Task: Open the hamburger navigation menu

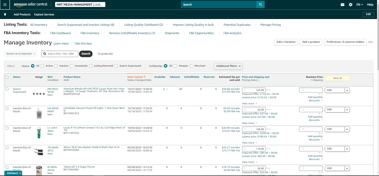Action: (x=5, y=5)
